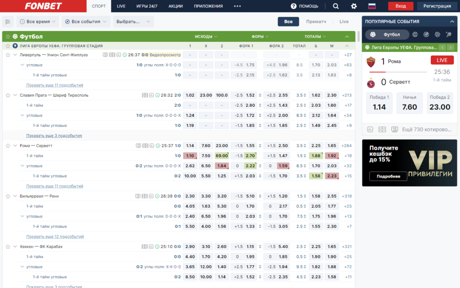Screen dimensions: 460x288
Task: Open the Все время time dropdown
Action: click(38, 22)
